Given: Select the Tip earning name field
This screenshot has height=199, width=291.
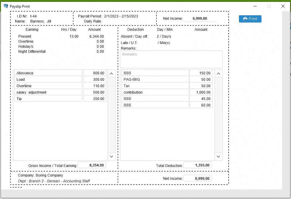Looking at the screenshot, I should pyautogui.click(x=48, y=98).
